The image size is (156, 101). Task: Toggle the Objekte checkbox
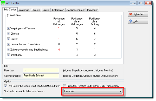8,34
